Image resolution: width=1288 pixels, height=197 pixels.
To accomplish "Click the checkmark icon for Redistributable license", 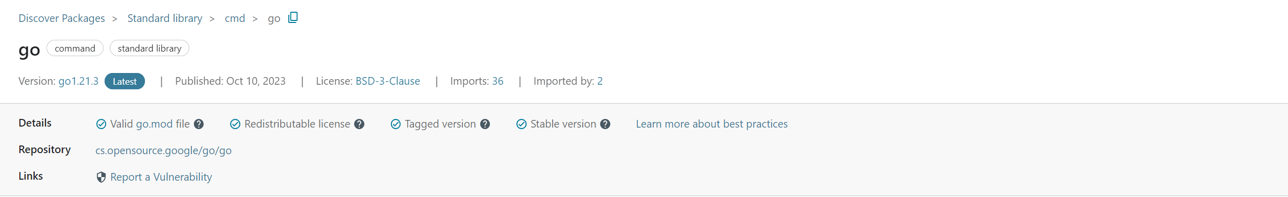I will pos(235,124).
